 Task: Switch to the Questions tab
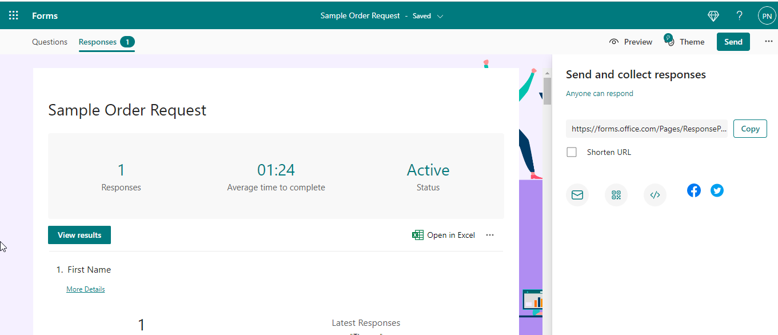(x=49, y=41)
